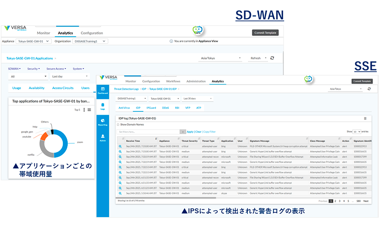The width and height of the screenshot is (380, 227).
Task: Switch to the IPGuard tab
Action: (x=152, y=108)
